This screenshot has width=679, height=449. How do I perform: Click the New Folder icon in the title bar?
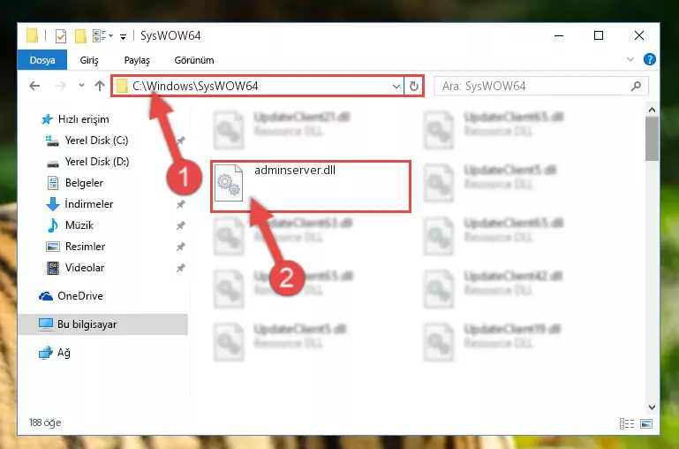pyautogui.click(x=80, y=36)
